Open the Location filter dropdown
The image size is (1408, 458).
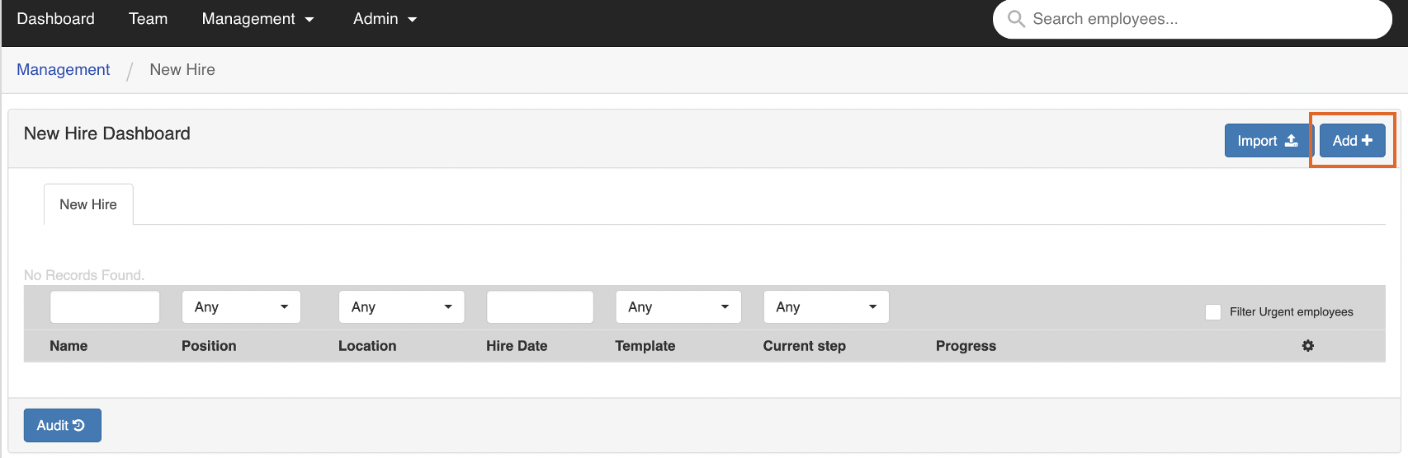[x=401, y=307]
